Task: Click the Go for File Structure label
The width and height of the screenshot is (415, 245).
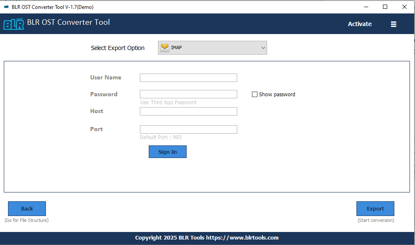Action: click(27, 220)
